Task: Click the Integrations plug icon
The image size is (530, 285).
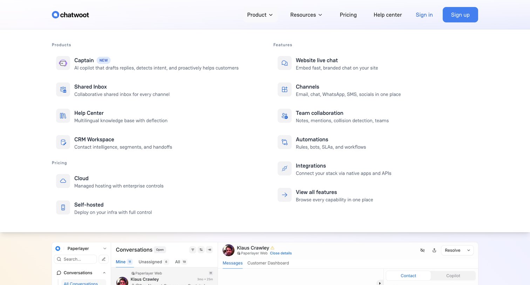Action: 285,169
